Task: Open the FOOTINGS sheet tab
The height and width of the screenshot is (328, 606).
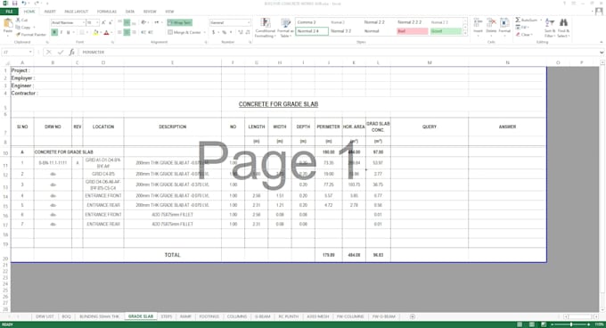Action: tap(209, 316)
